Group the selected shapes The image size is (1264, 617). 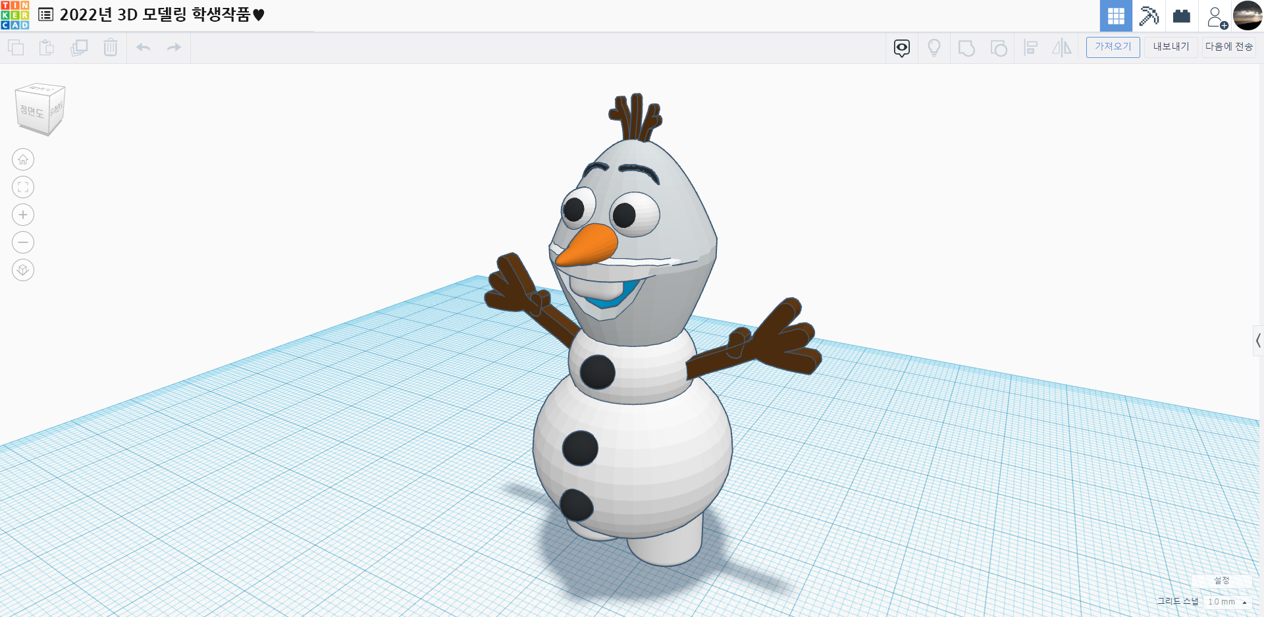[966, 48]
